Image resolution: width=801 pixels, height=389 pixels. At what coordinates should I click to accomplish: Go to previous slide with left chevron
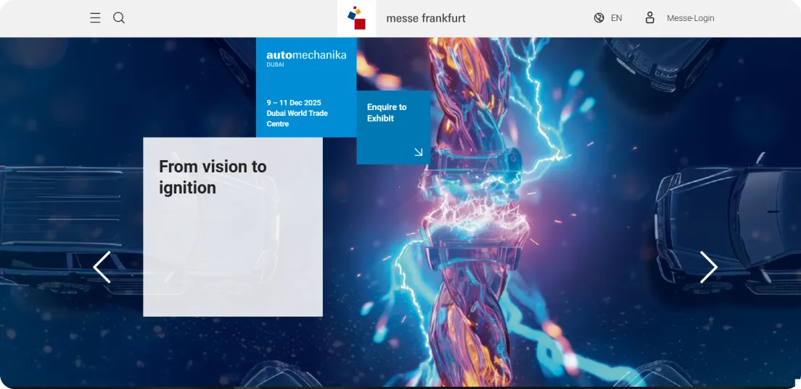pyautogui.click(x=102, y=267)
